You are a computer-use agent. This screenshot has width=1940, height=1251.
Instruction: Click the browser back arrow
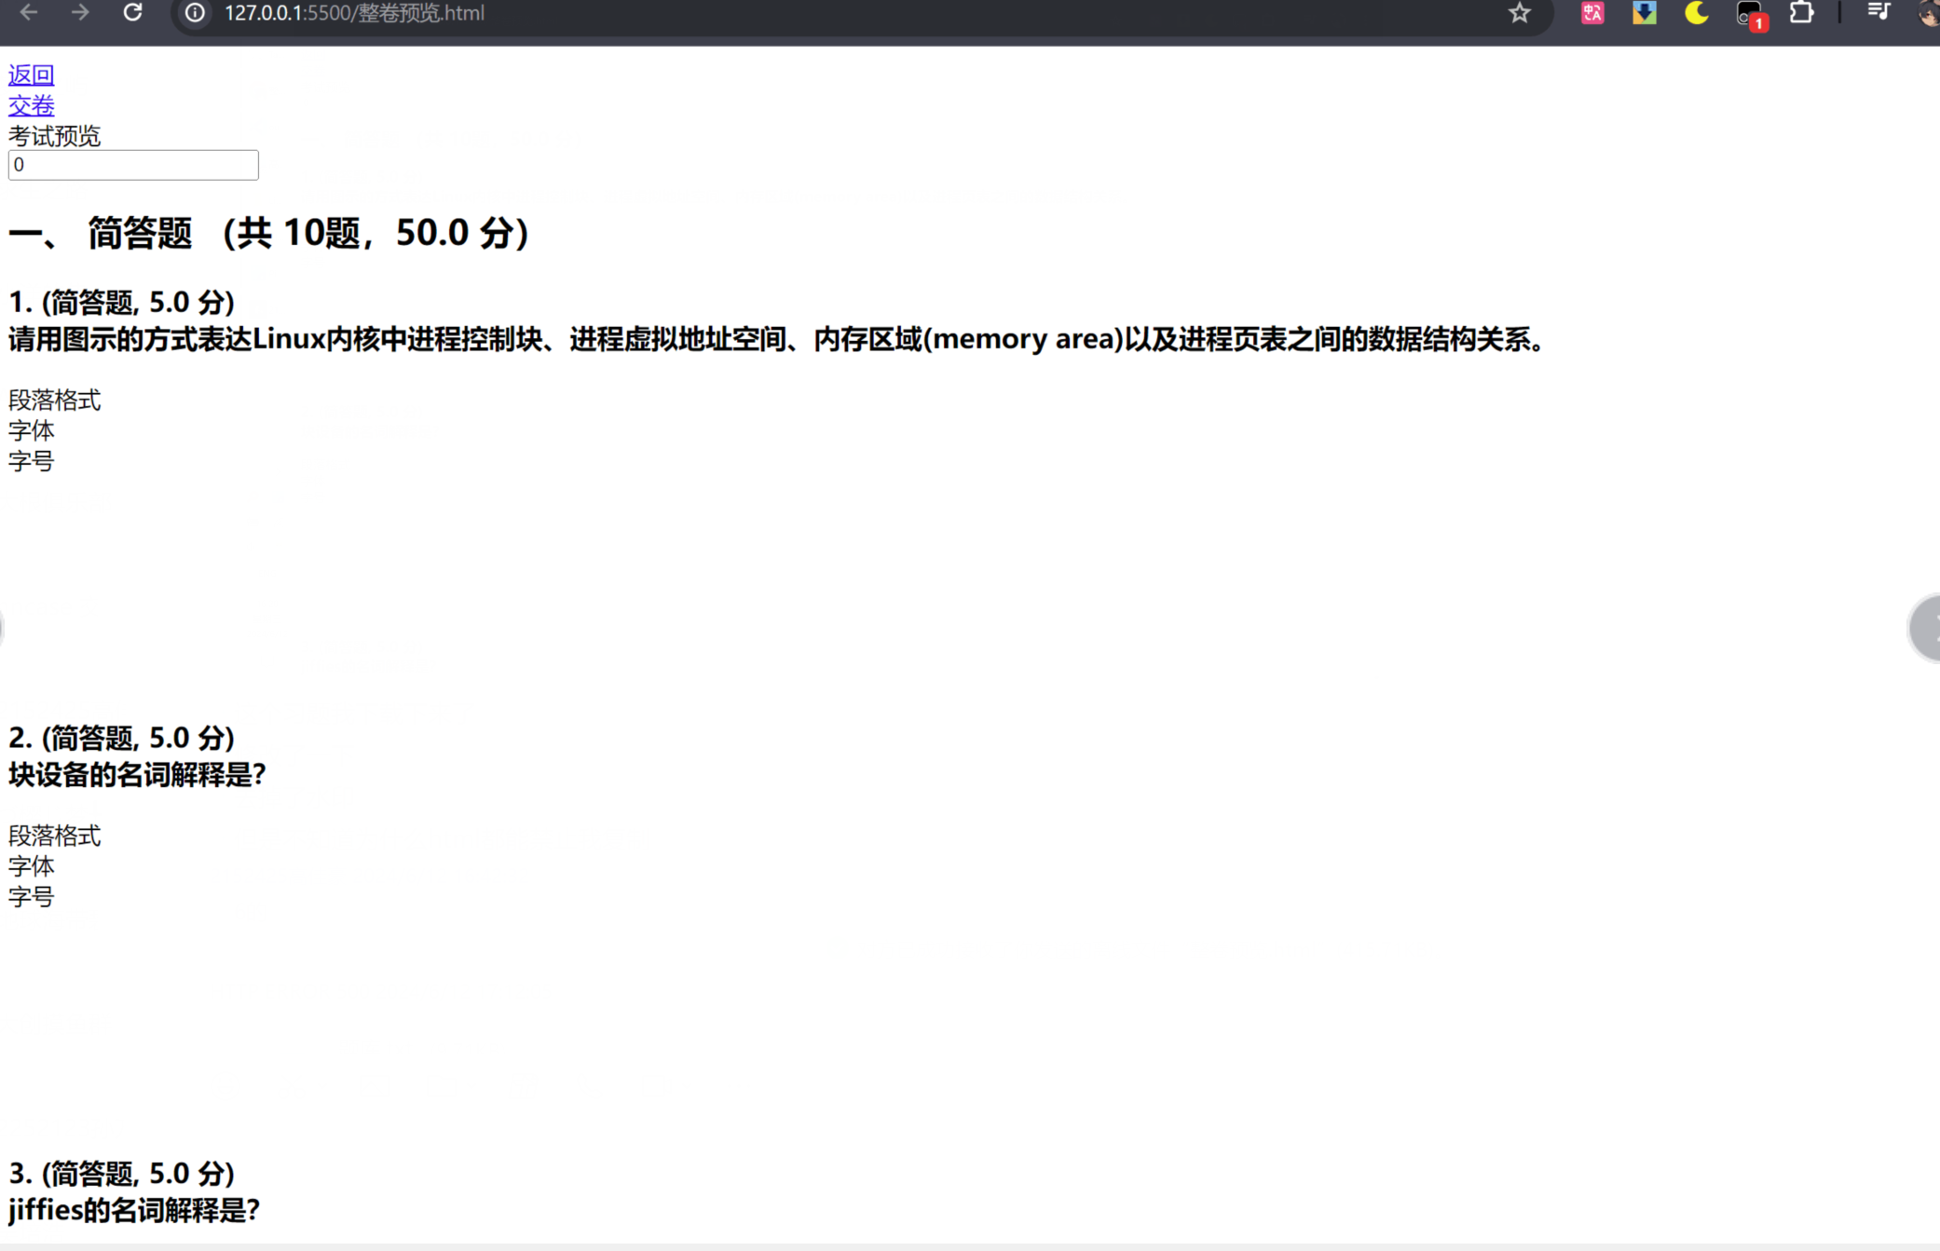(29, 13)
